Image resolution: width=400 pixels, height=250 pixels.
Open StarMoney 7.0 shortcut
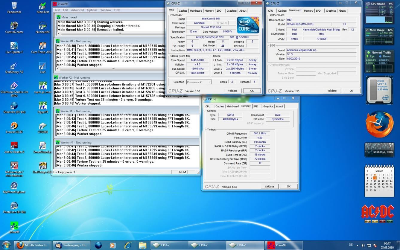pyautogui.click(x=14, y=68)
